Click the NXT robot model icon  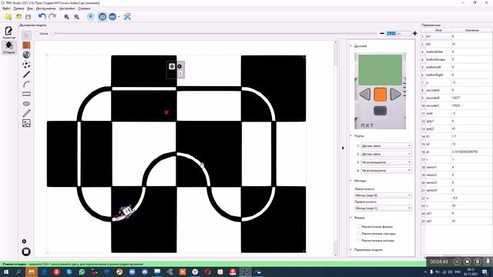point(112,17)
